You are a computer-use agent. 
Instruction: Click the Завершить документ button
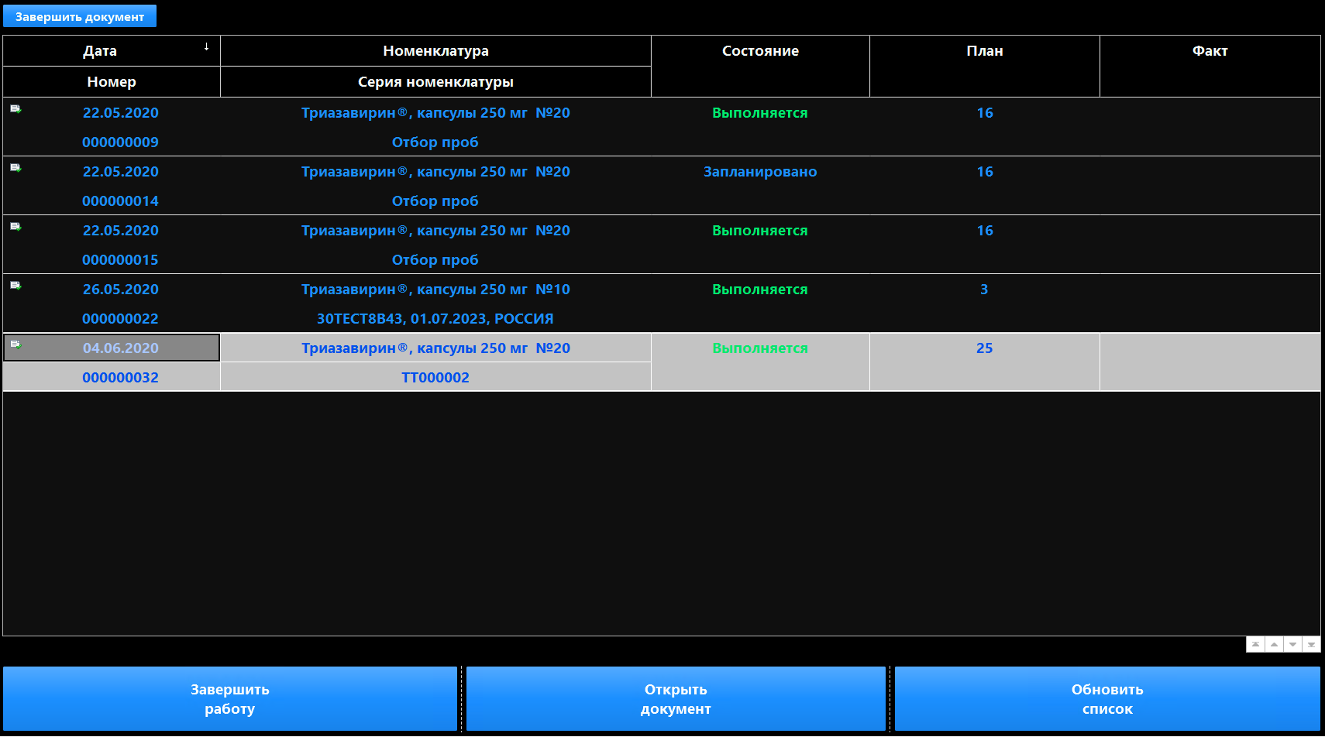point(80,16)
